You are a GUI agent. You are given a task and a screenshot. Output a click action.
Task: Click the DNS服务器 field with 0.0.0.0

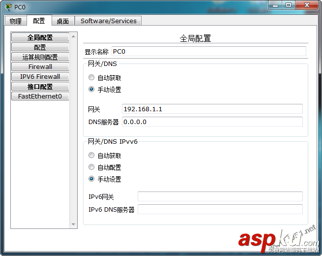[212, 122]
